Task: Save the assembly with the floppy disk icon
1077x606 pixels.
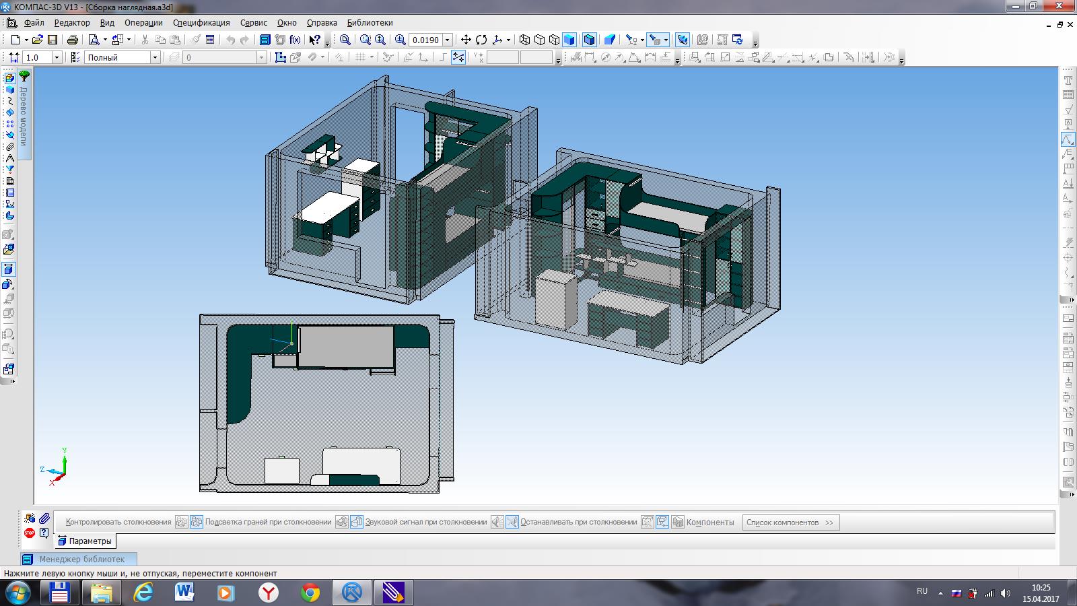Action: coord(53,40)
